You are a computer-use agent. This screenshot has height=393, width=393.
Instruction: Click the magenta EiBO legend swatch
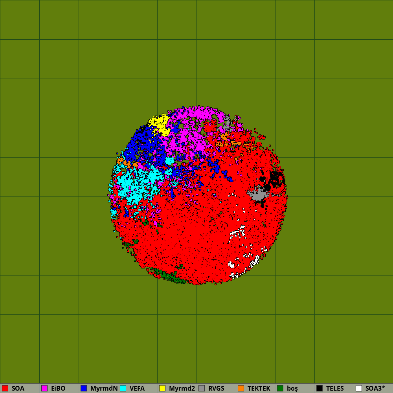pyautogui.click(x=44, y=388)
